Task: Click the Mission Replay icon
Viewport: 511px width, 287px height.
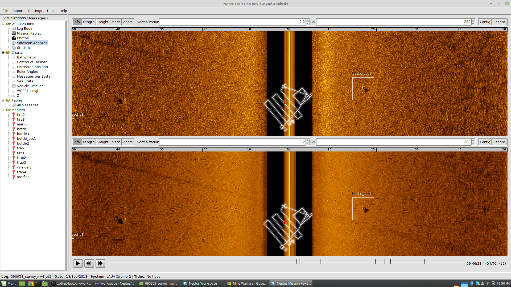Action: [x=14, y=33]
